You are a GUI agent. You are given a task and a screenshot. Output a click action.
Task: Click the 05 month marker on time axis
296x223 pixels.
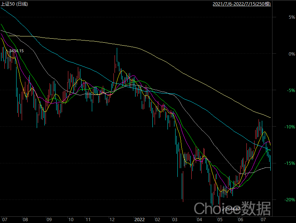[x=220, y=220]
